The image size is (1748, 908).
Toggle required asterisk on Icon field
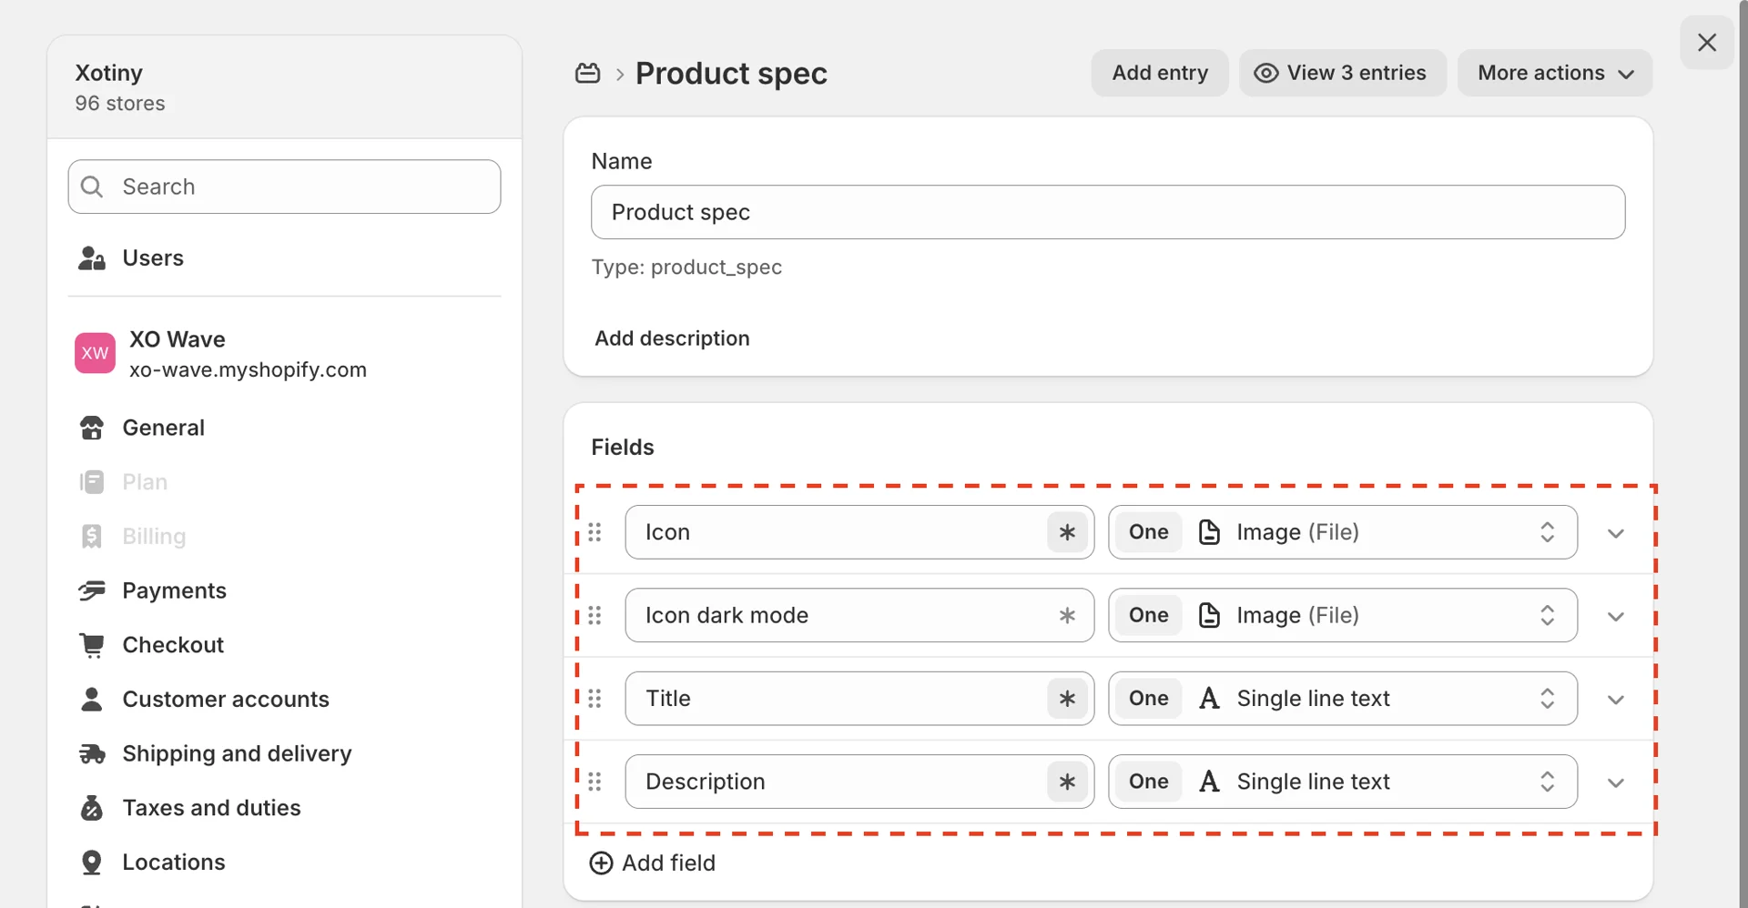pos(1067,532)
